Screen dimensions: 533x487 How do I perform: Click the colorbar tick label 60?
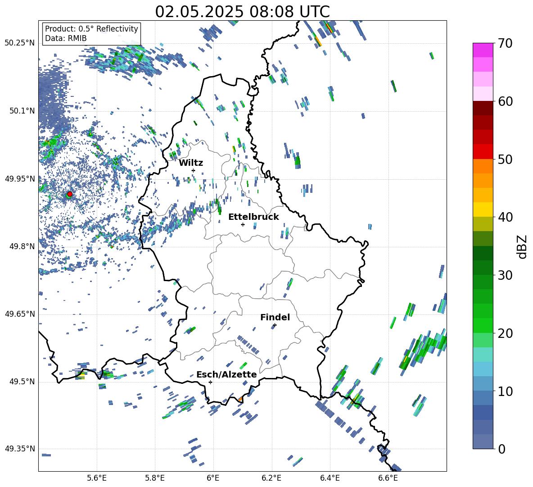505,101
